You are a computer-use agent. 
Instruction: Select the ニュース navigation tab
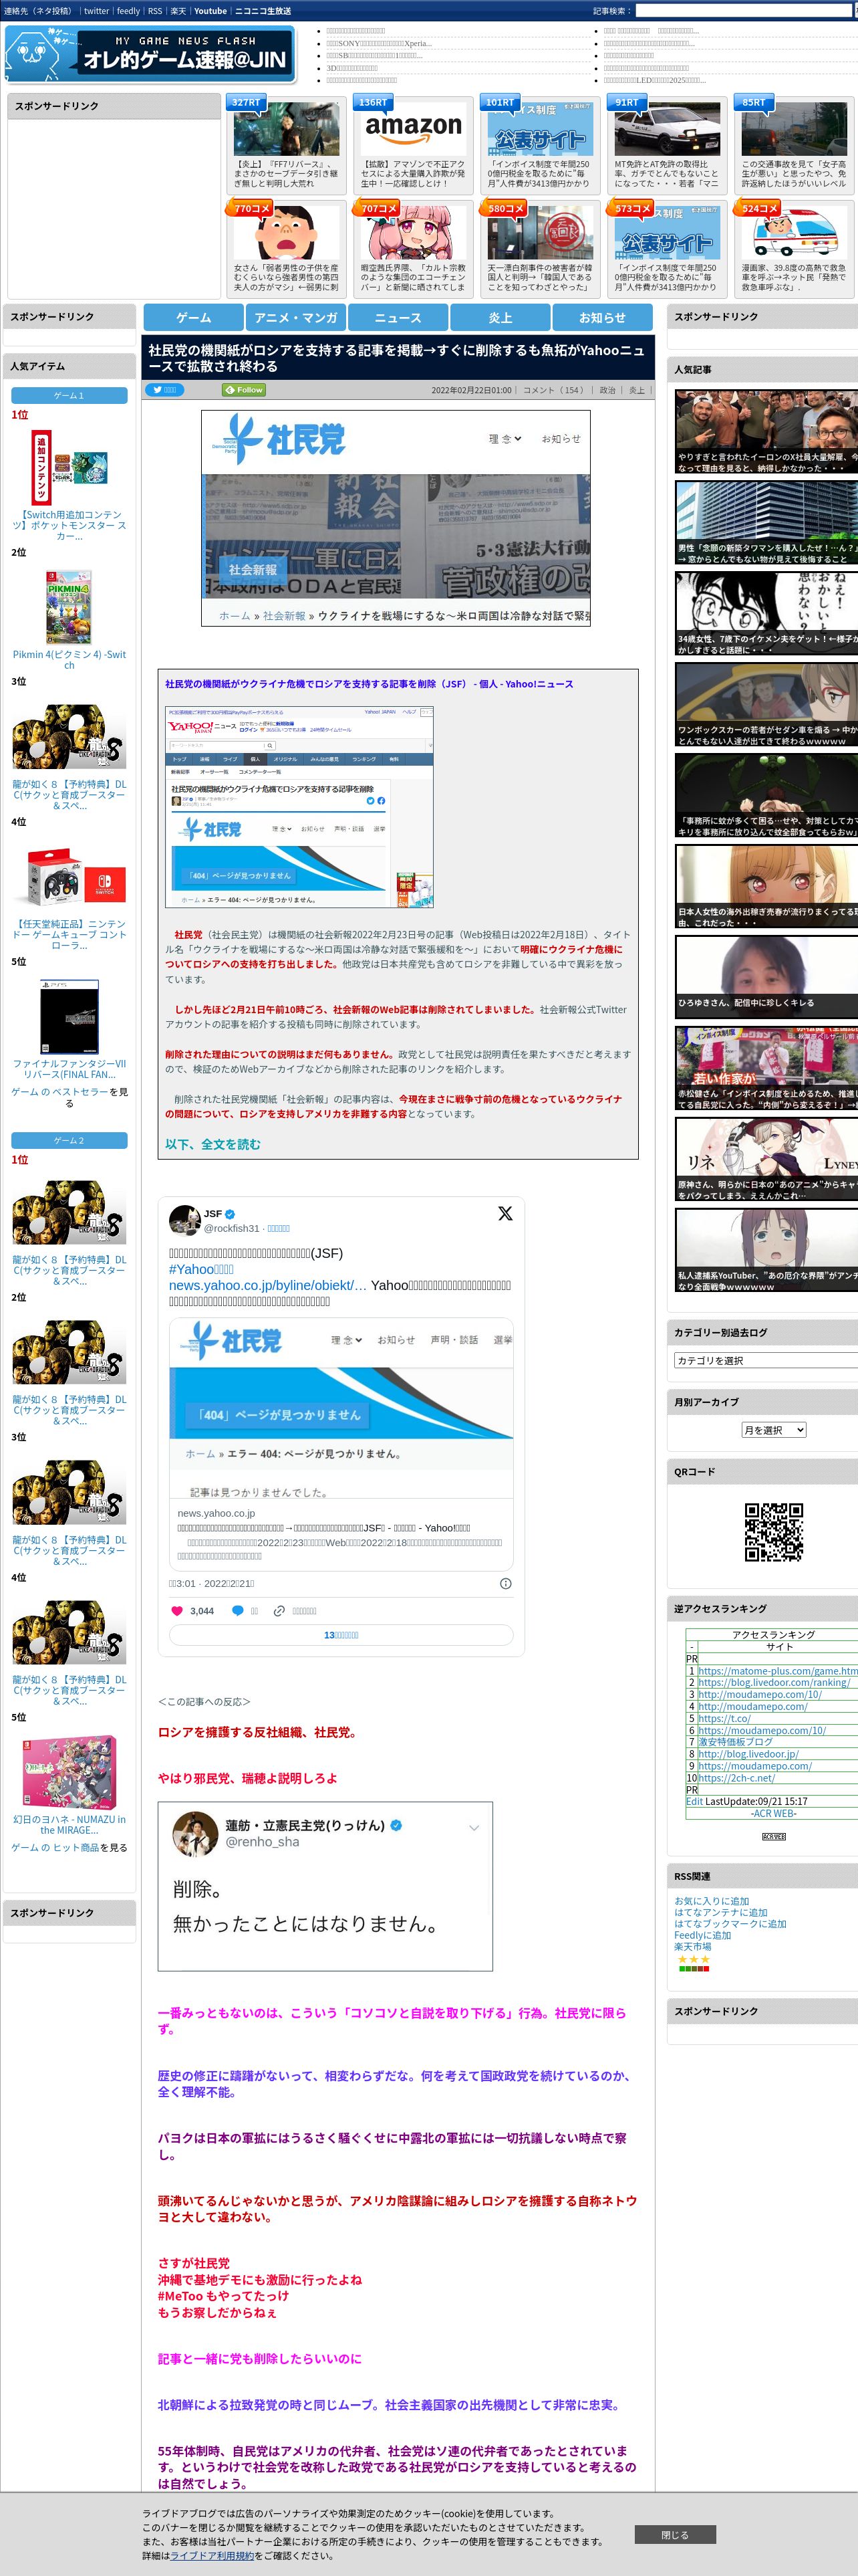tap(398, 317)
